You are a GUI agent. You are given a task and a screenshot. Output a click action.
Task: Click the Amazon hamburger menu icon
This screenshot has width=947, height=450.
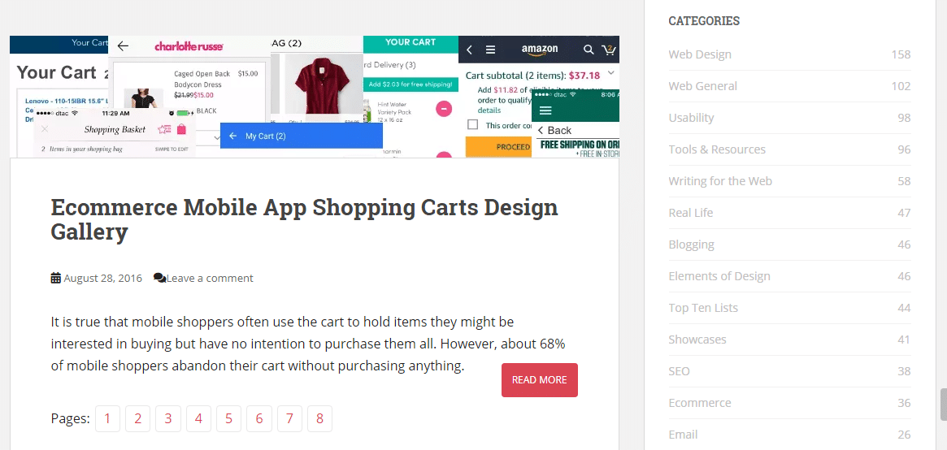491,50
